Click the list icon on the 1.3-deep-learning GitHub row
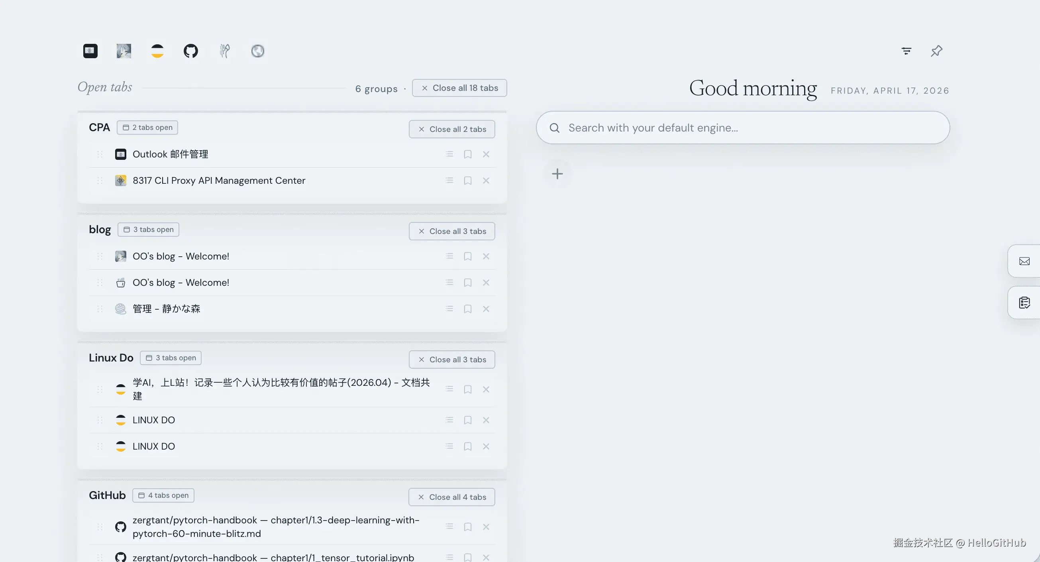This screenshot has width=1040, height=562. click(x=449, y=527)
